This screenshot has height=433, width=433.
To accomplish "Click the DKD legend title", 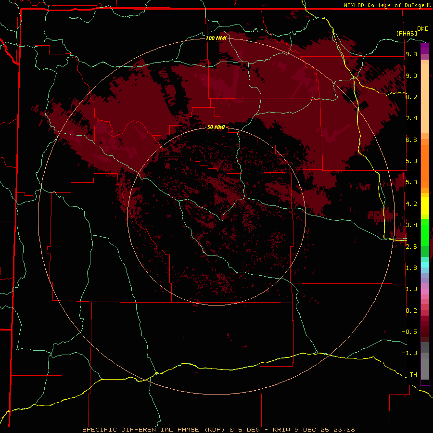I will [x=422, y=29].
